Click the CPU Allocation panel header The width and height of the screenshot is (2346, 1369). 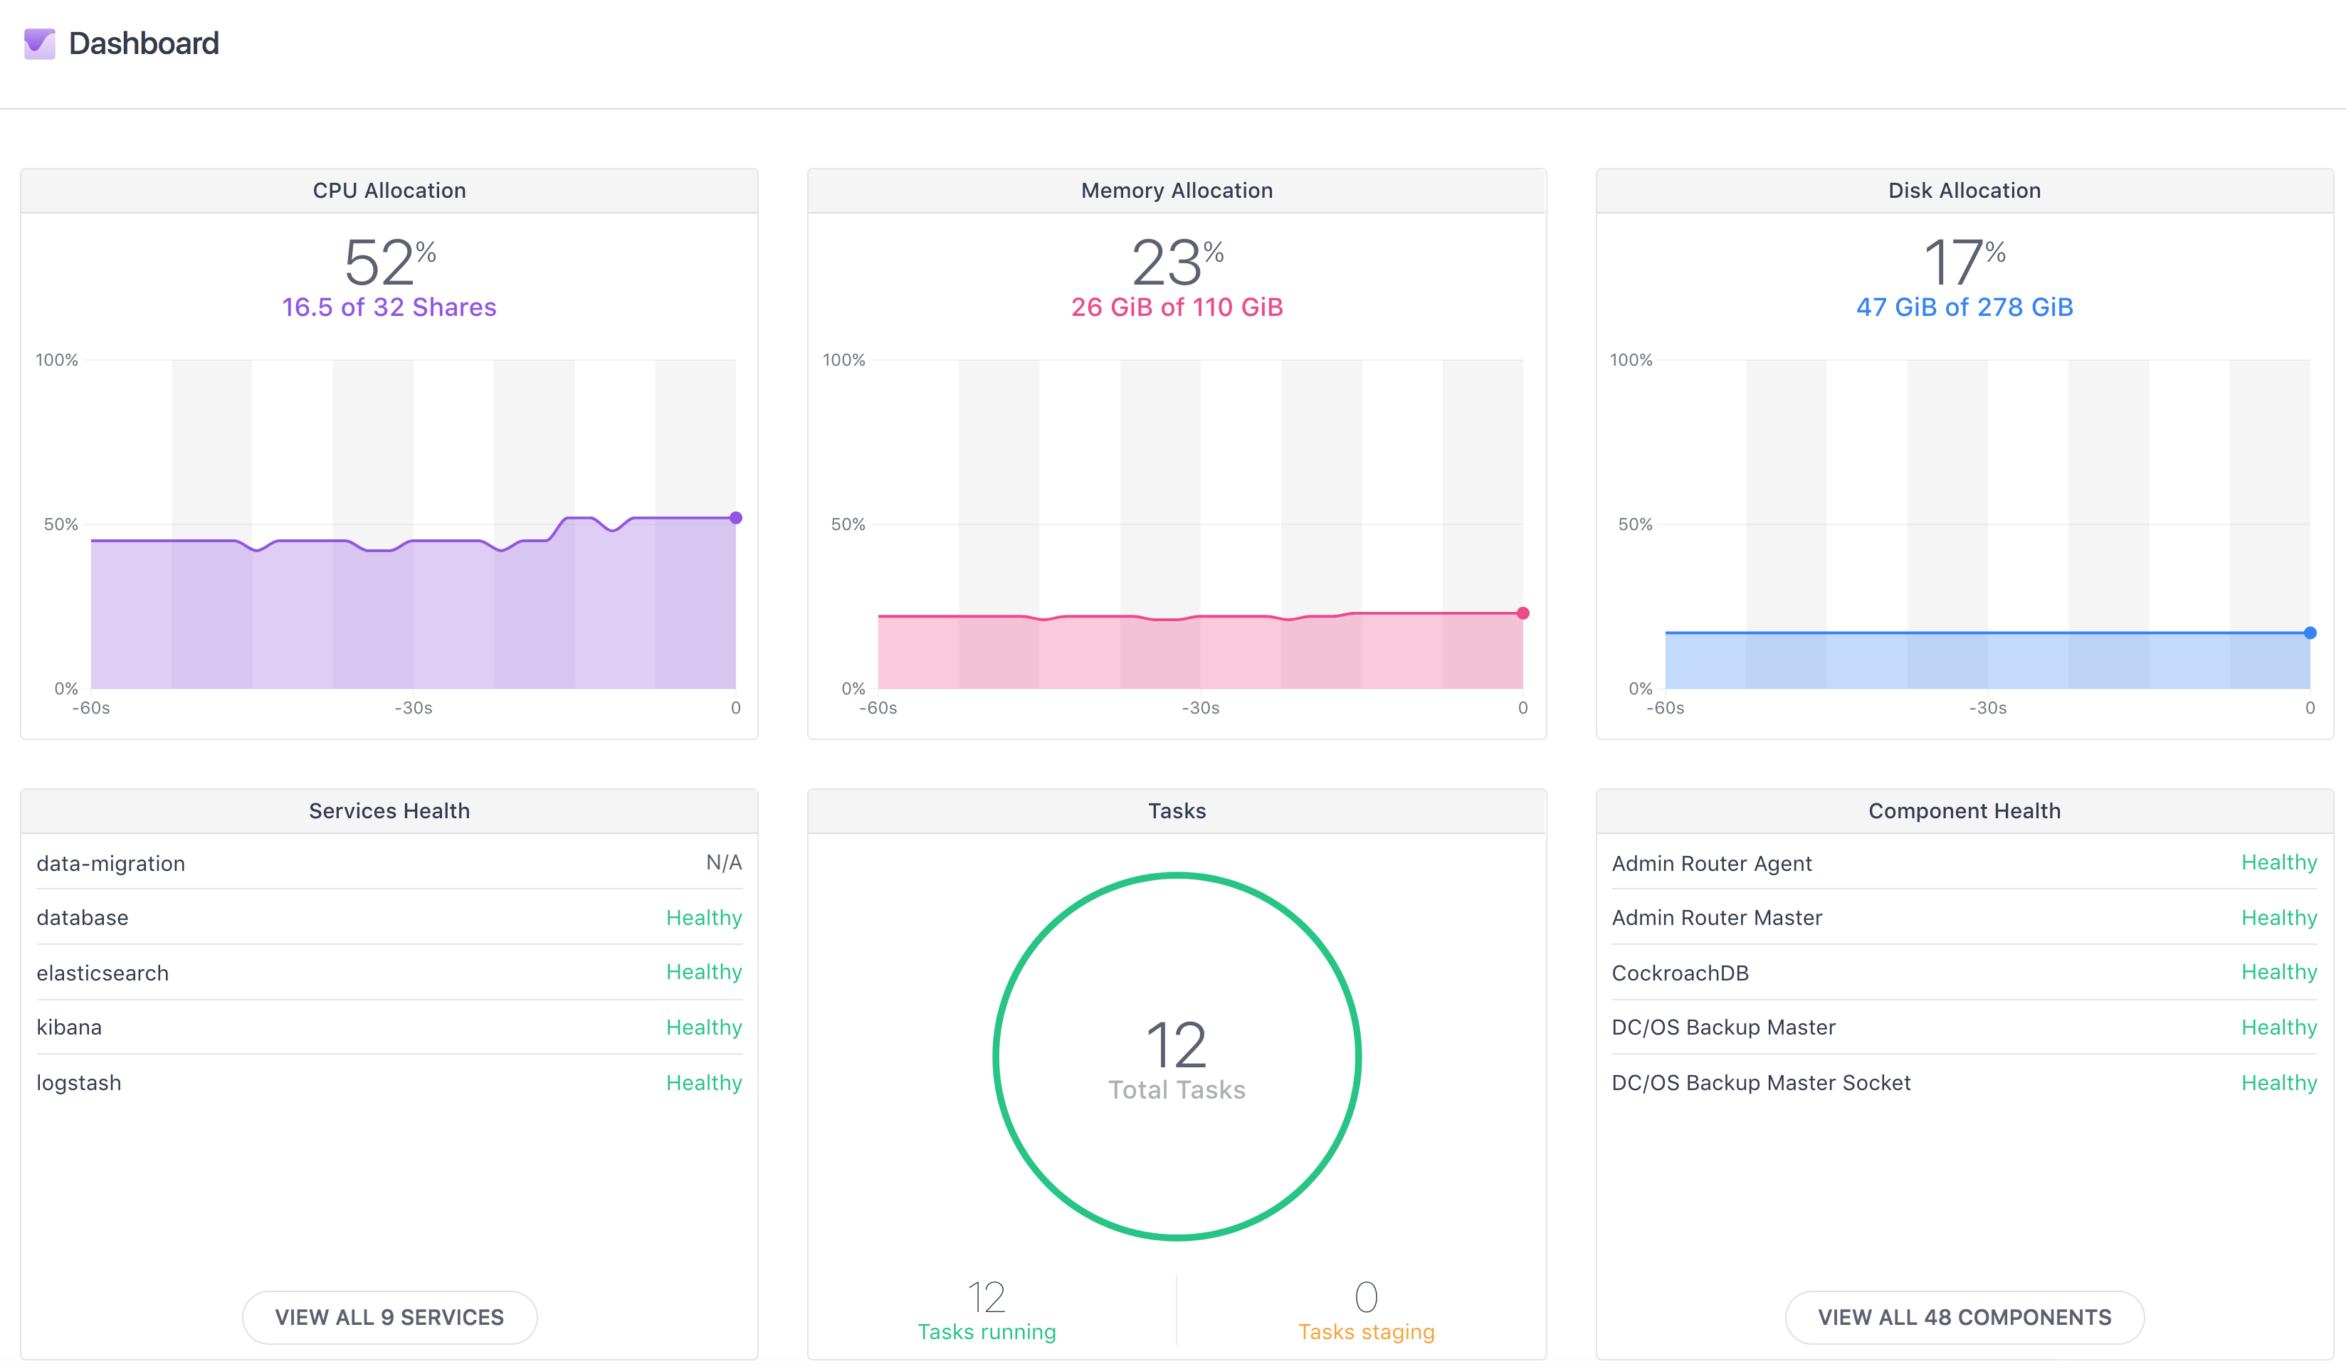(x=389, y=191)
